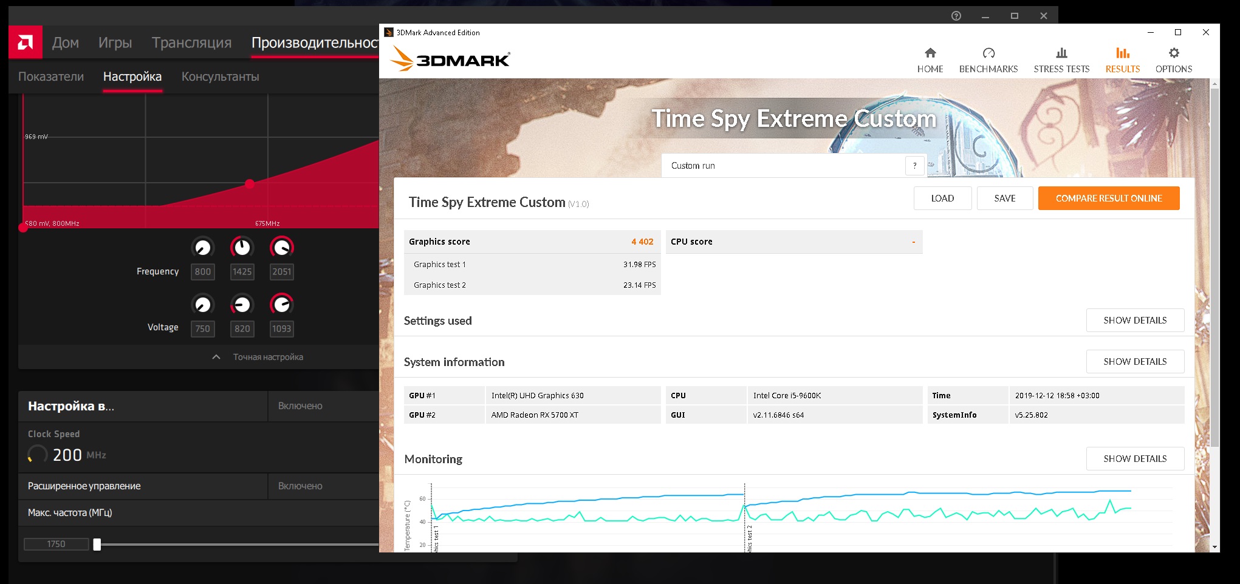Click the LOAD button

tap(942, 199)
